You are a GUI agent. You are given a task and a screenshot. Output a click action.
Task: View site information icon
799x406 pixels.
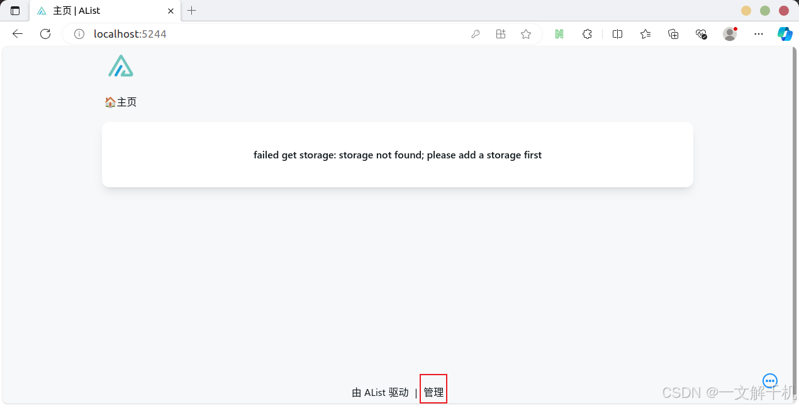[79, 34]
